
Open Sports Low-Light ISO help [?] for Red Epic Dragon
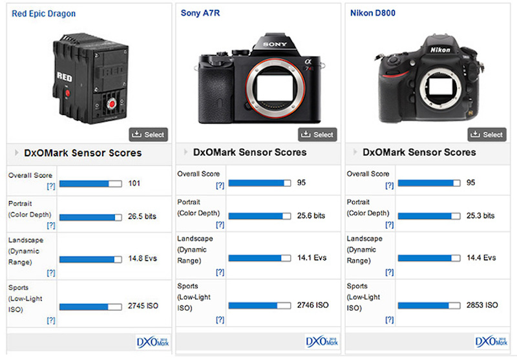51,321
